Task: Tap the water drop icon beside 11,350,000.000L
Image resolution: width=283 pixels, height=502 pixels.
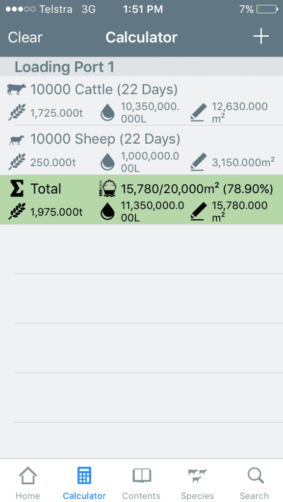Action: pos(107,212)
